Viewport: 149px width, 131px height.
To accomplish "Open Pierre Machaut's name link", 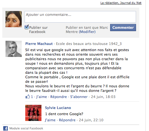I will (x=39, y=44).
